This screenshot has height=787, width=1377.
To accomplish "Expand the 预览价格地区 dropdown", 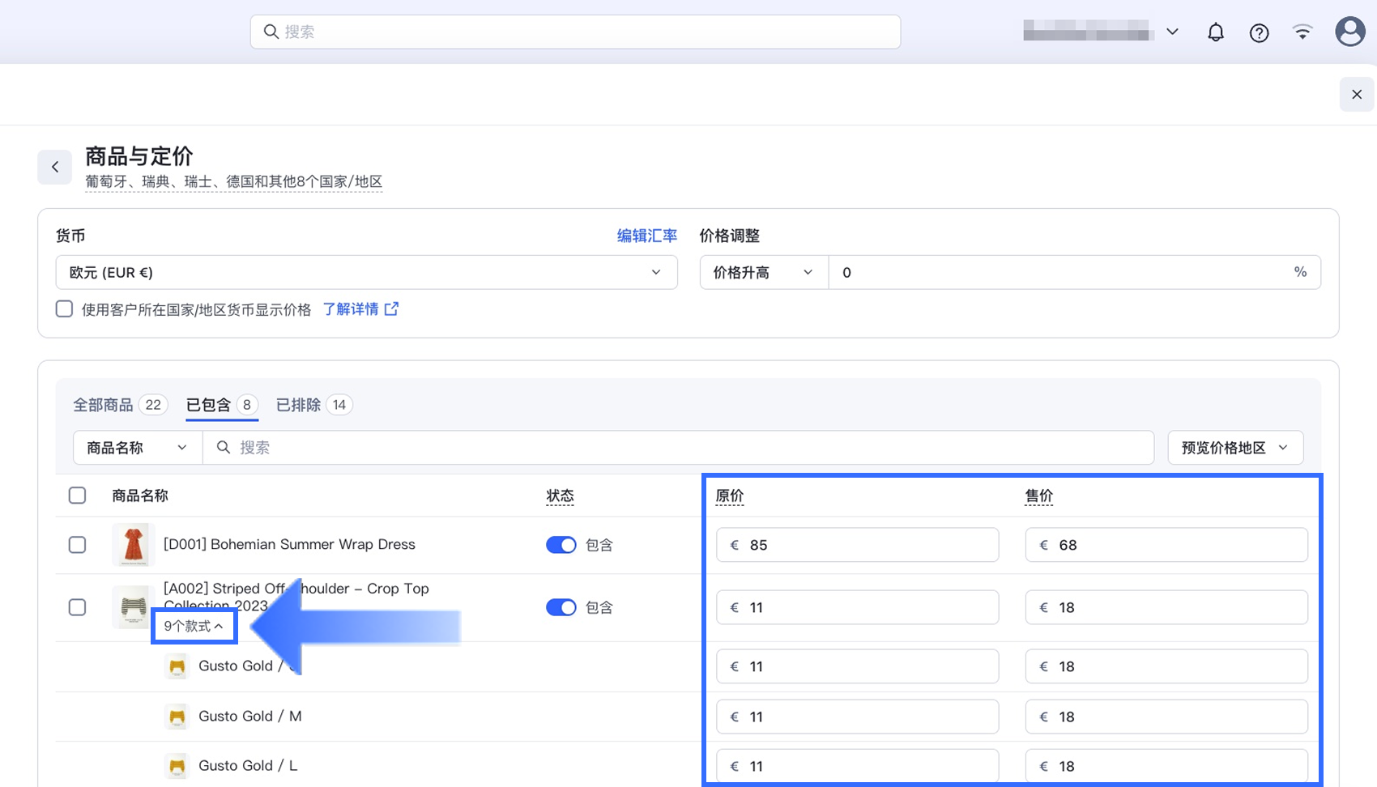I will [x=1234, y=448].
